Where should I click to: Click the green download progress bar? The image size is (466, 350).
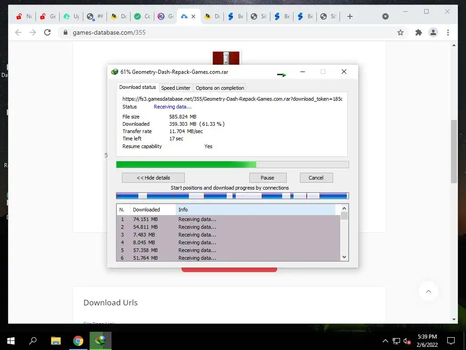233,165
